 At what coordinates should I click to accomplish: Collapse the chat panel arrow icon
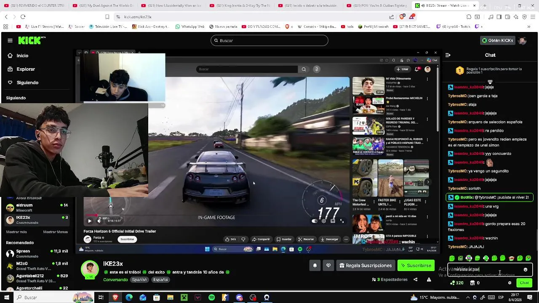pyautogui.click(x=448, y=55)
